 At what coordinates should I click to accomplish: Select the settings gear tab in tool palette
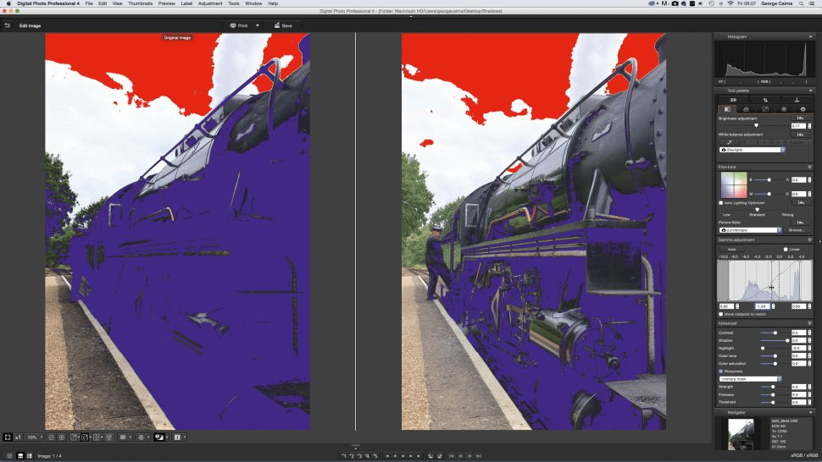[803, 109]
